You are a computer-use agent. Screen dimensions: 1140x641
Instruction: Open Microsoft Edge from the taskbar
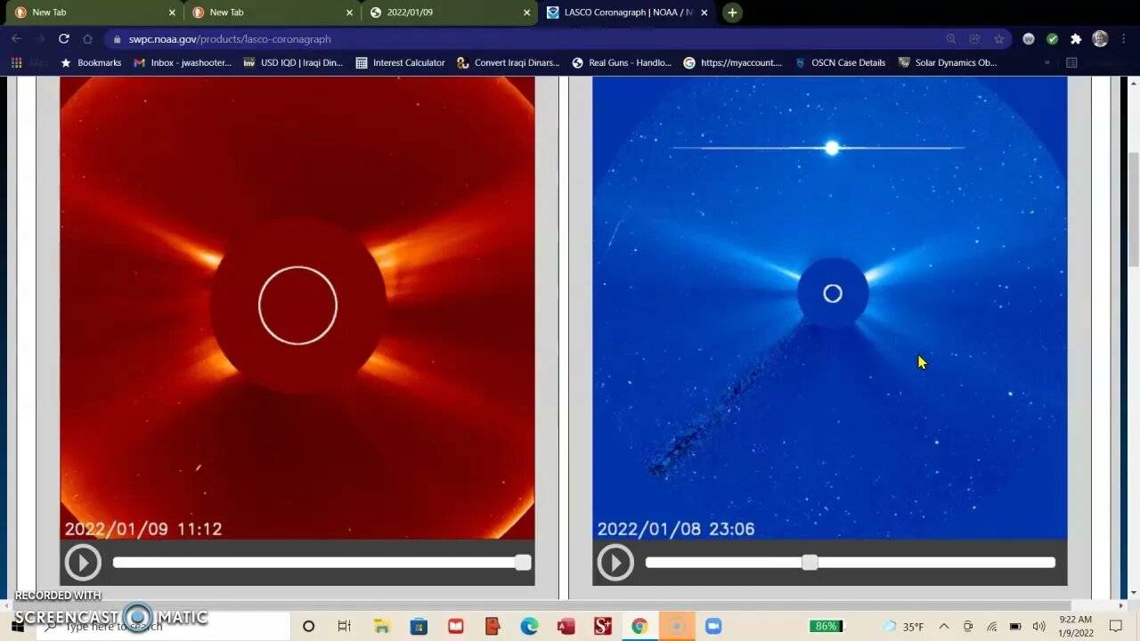point(529,627)
